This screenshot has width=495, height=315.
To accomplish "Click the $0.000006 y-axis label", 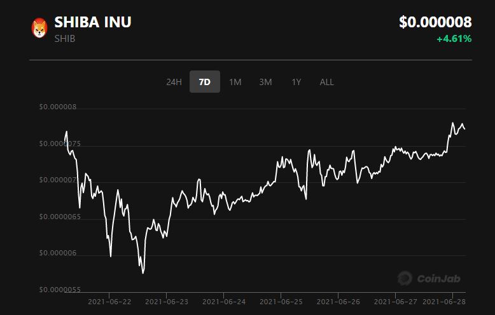I will point(58,253).
